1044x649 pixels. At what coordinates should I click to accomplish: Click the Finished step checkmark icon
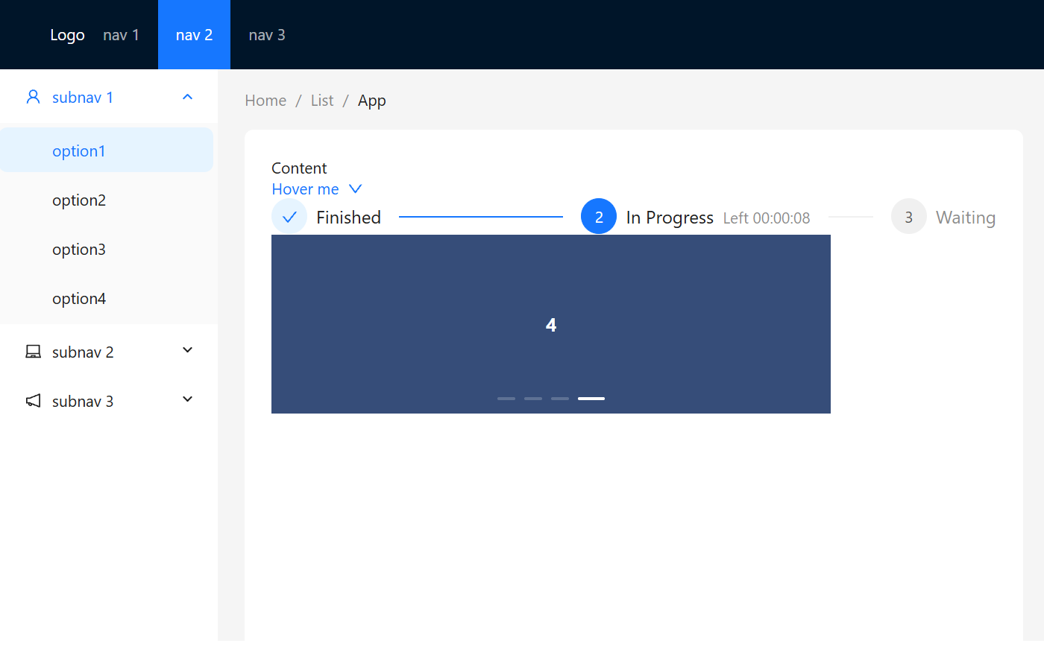tap(289, 217)
